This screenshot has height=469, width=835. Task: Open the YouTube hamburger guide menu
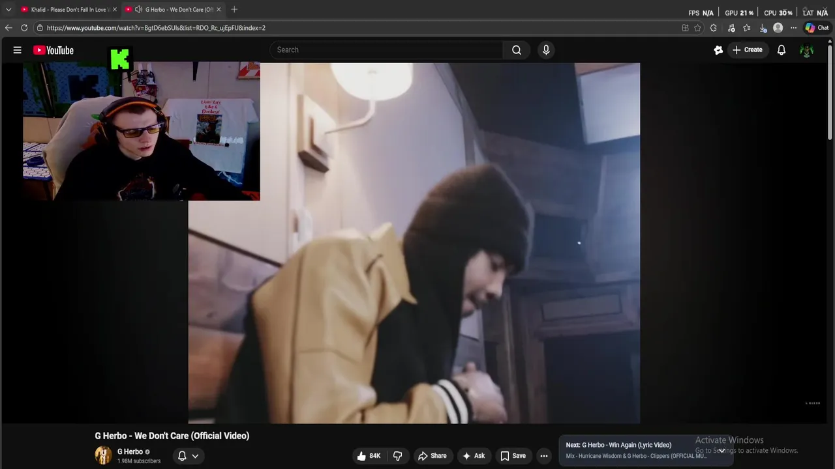(18, 50)
